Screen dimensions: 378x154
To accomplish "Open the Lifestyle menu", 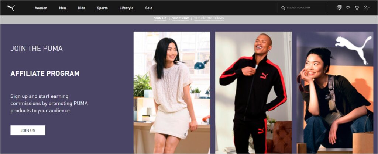I will pos(126,8).
